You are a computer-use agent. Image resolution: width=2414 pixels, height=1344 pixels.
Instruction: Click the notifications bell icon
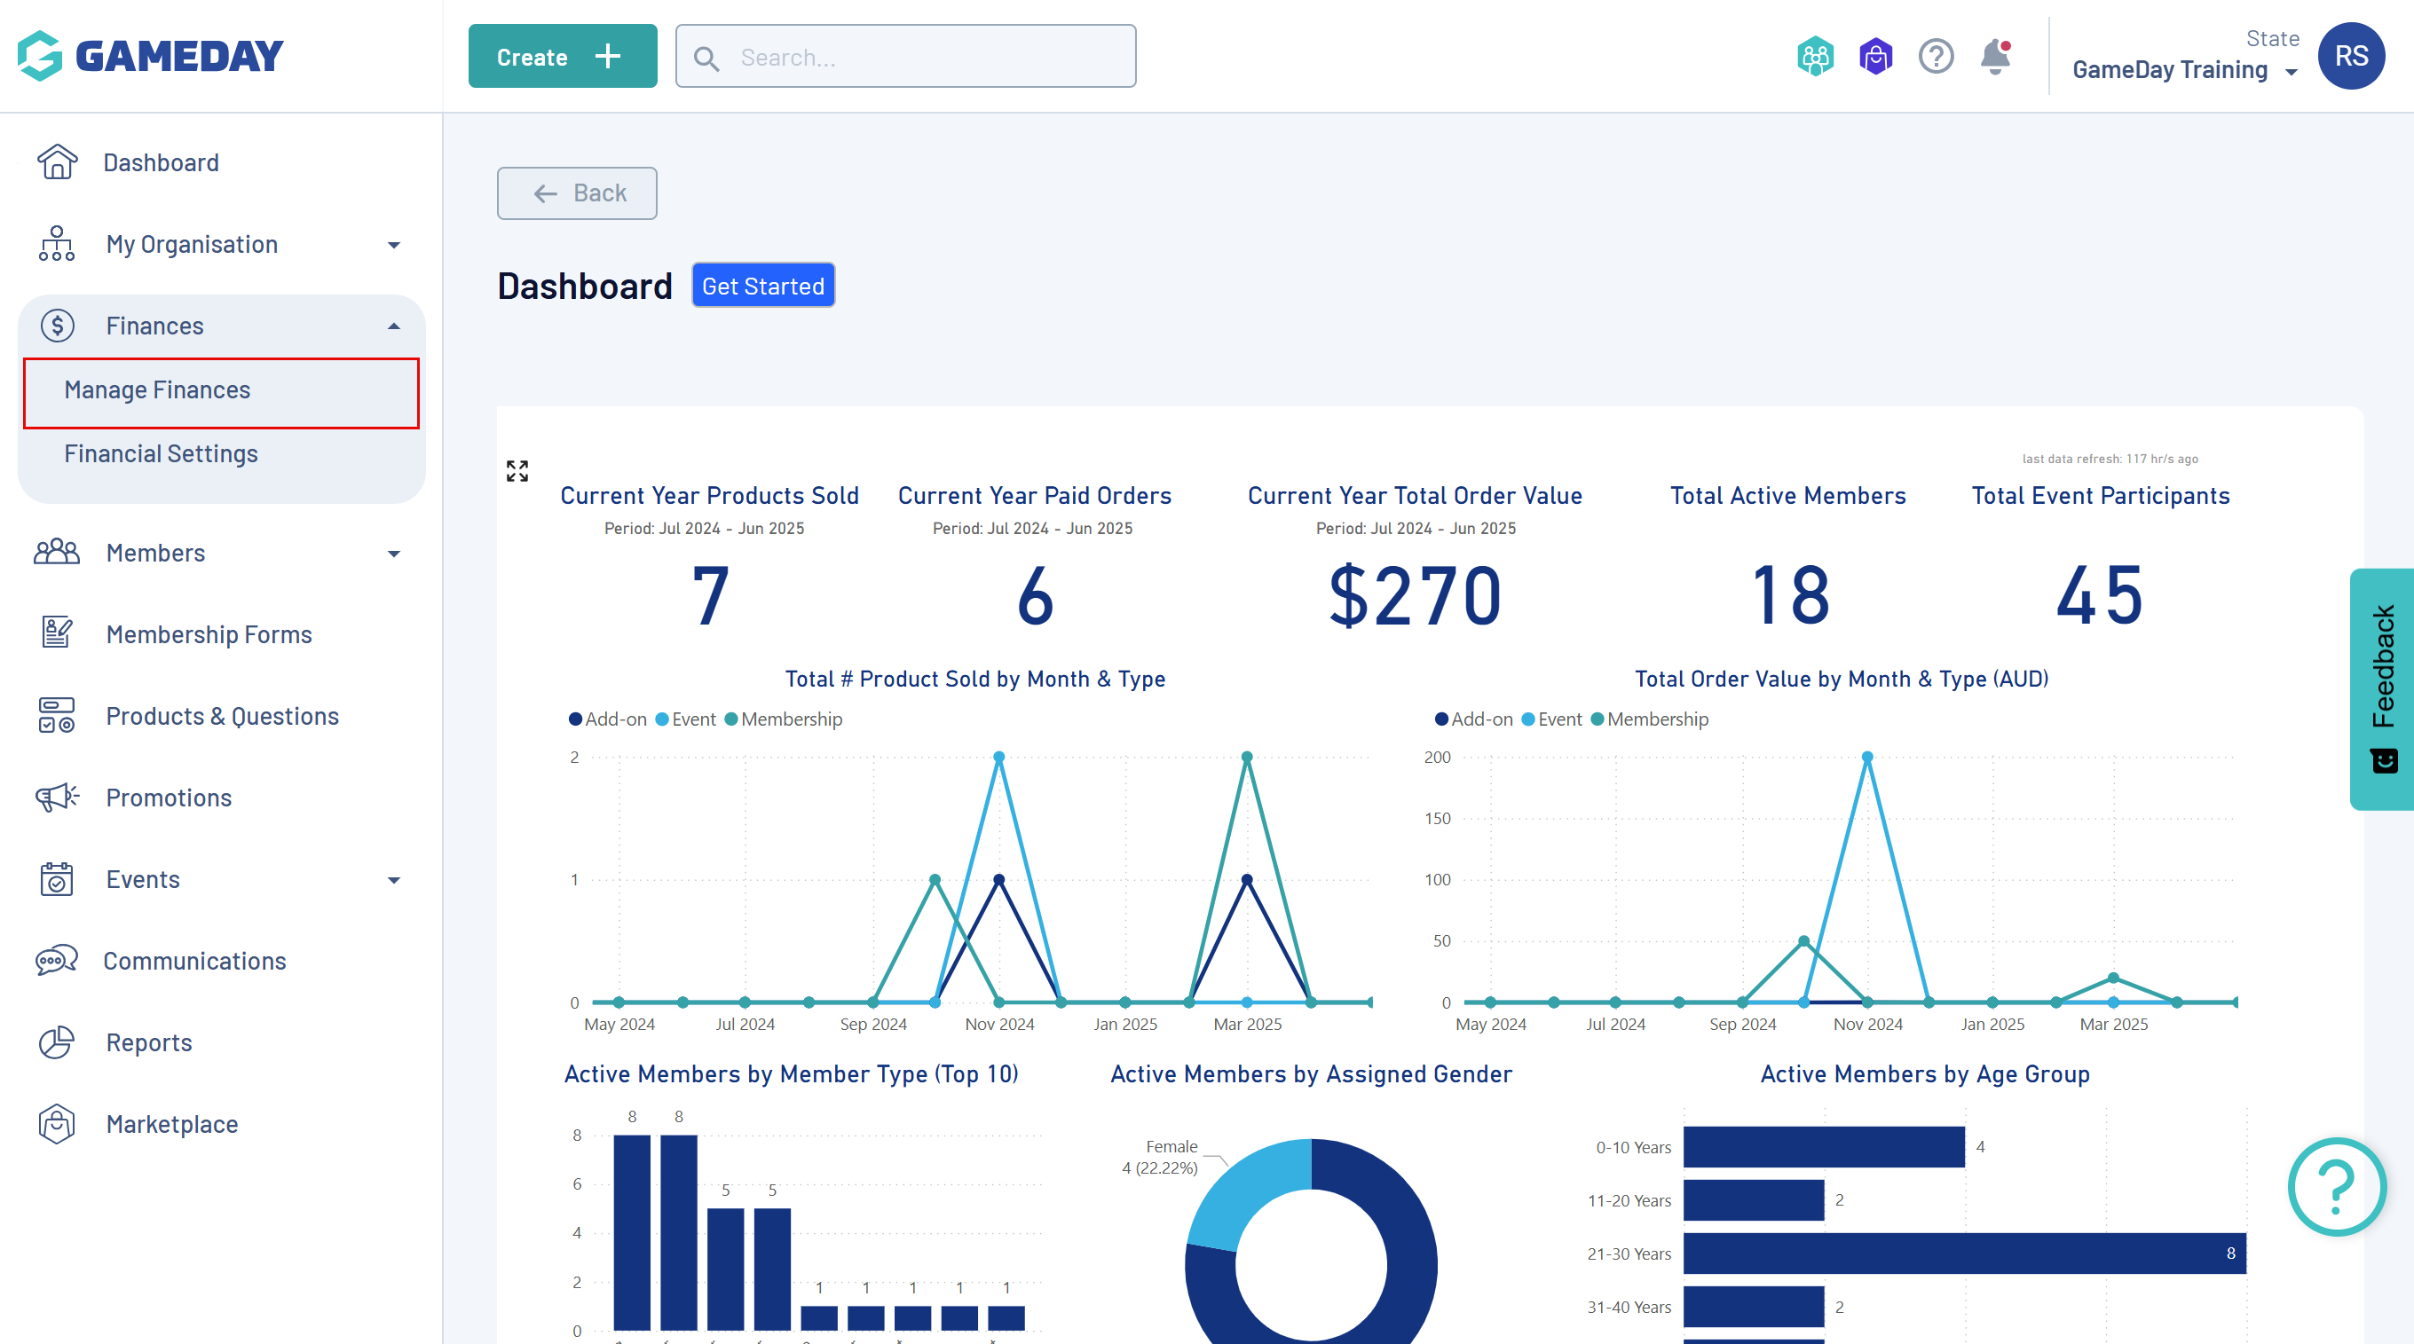(1995, 56)
